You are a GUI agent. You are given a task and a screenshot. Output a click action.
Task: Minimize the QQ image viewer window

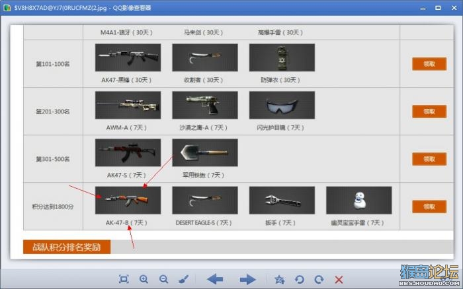[423, 8]
